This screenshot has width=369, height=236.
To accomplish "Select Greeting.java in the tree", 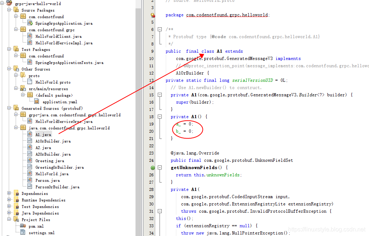I will click(x=50, y=161).
